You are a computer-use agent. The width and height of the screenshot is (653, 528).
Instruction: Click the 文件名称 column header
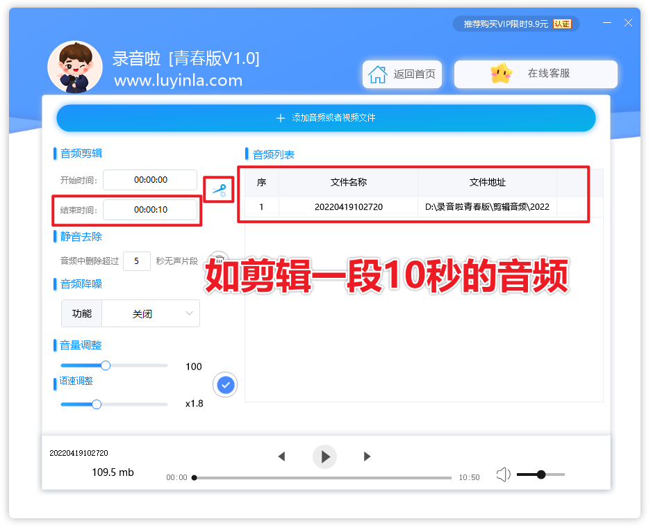pyautogui.click(x=349, y=183)
